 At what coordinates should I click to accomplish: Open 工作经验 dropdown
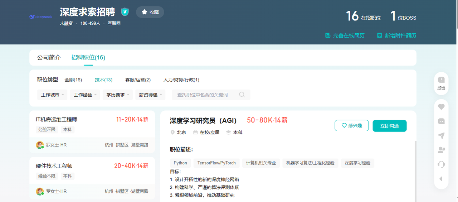click(85, 95)
